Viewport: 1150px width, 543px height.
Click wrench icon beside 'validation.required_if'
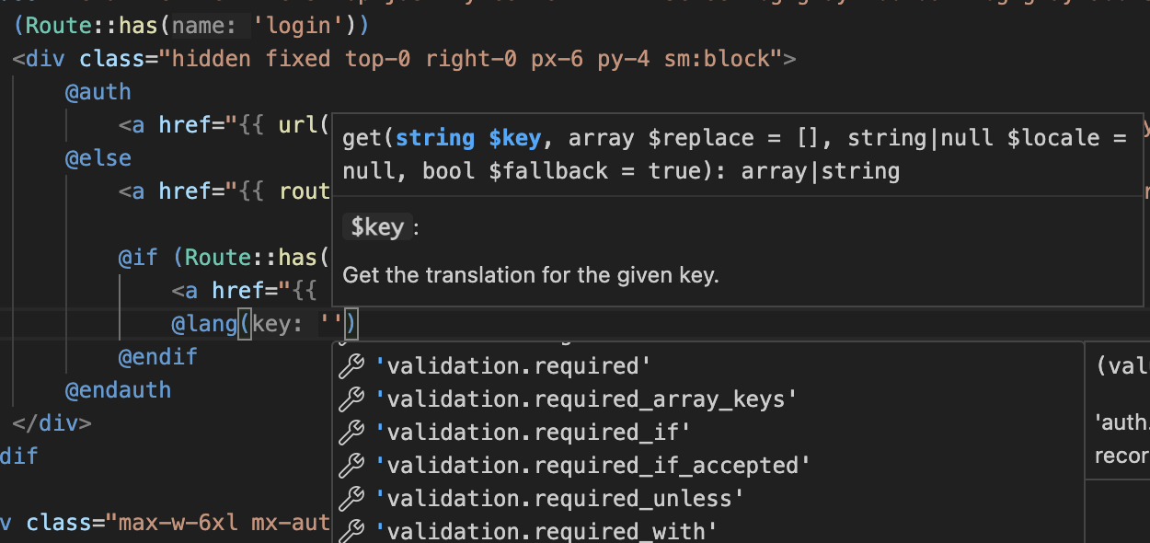pos(351,433)
